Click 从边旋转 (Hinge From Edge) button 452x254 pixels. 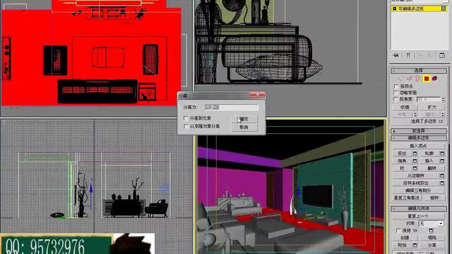click(x=416, y=175)
